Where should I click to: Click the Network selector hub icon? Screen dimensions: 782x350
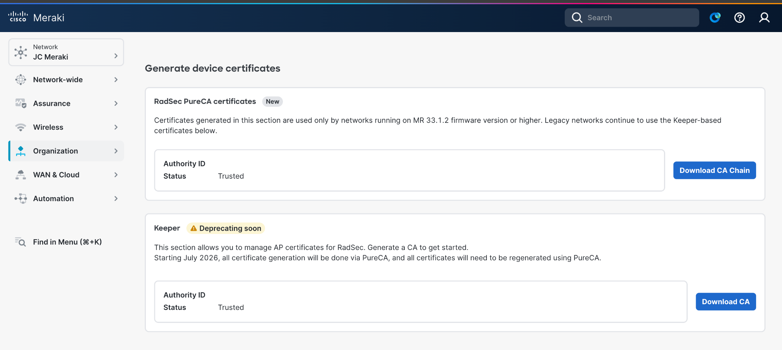21,52
